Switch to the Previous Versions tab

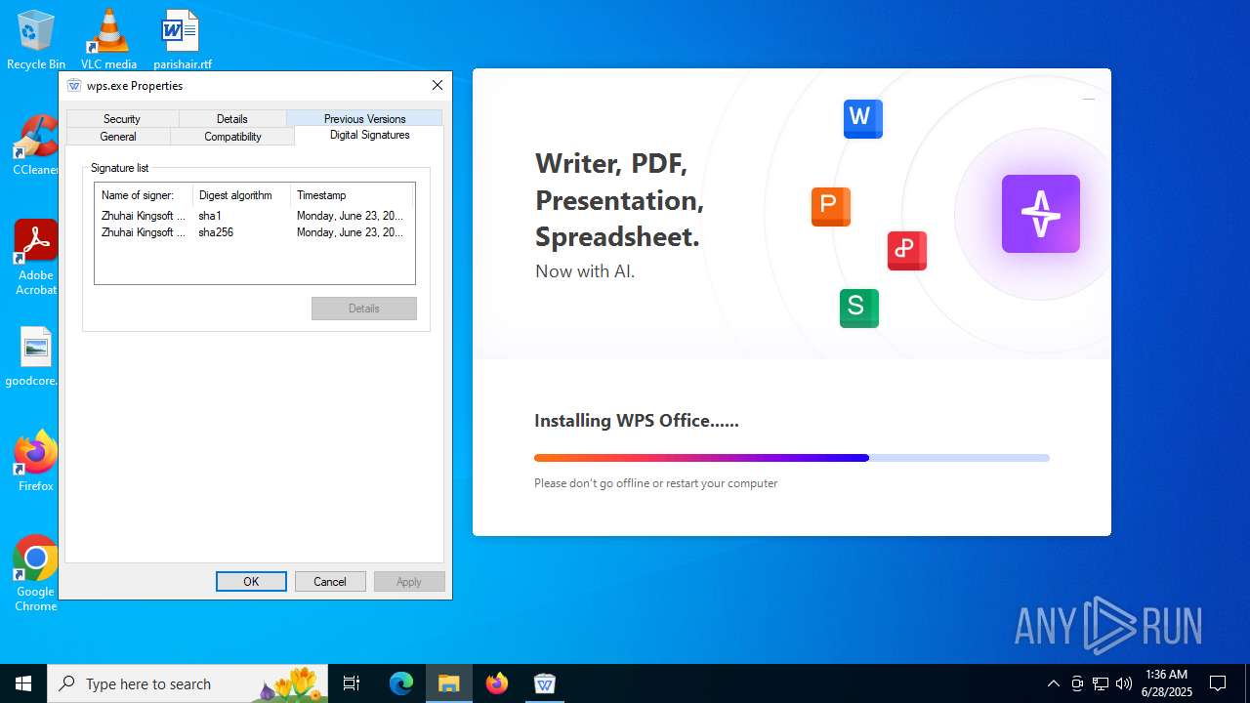[364, 119]
